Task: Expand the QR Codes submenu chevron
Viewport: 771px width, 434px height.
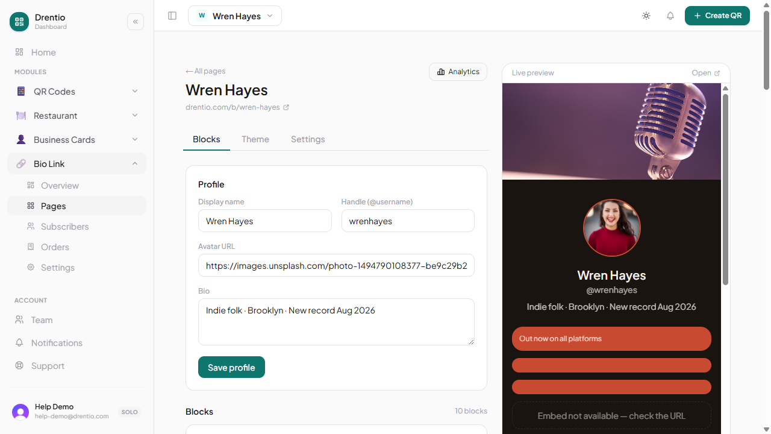Action: (x=135, y=92)
